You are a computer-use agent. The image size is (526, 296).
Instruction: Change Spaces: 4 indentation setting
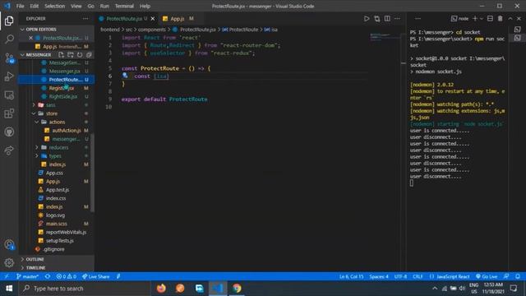tap(379, 276)
